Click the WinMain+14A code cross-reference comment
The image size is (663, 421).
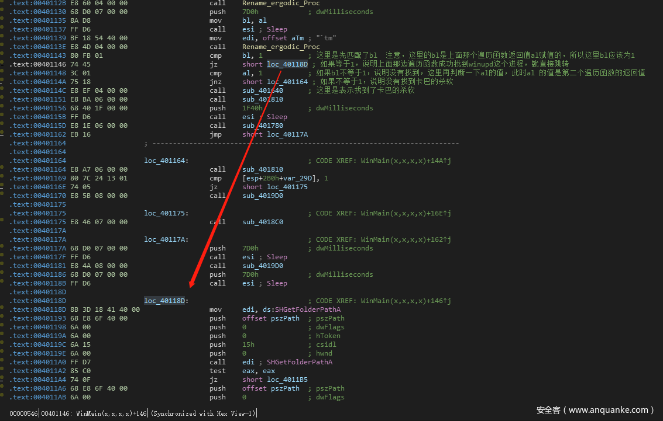pos(383,161)
